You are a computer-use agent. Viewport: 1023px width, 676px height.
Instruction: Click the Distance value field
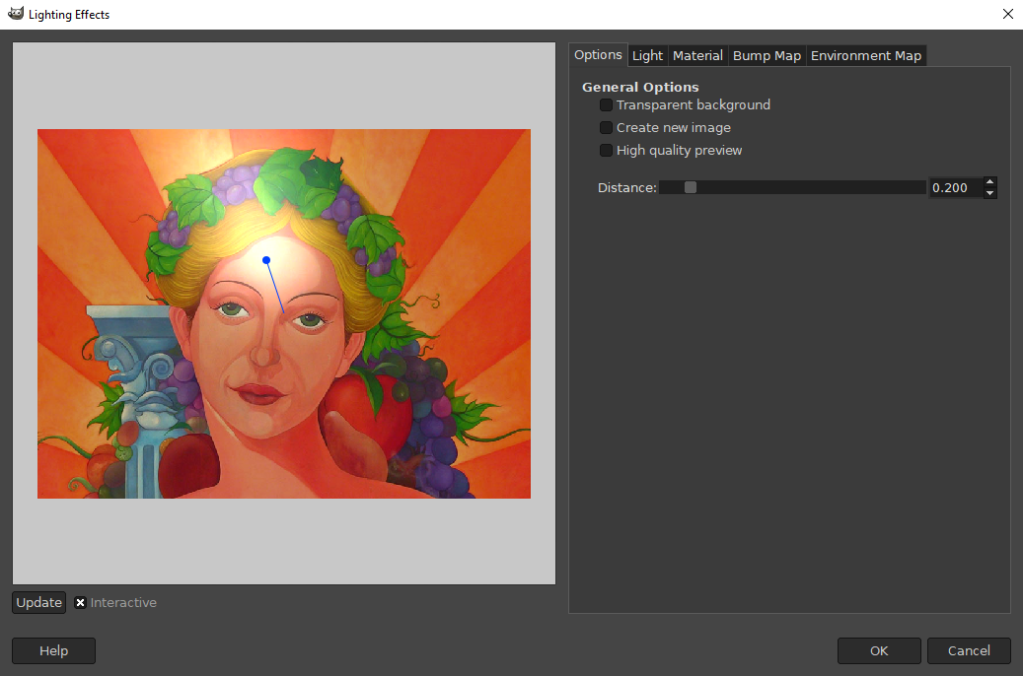pos(955,188)
